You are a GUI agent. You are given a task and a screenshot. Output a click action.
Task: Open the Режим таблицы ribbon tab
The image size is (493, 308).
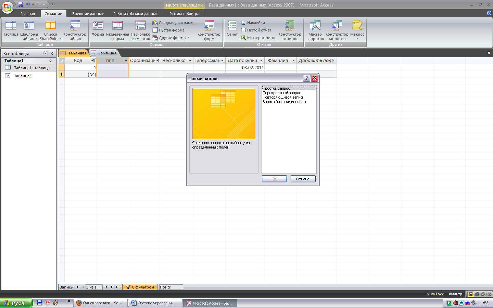click(x=184, y=14)
